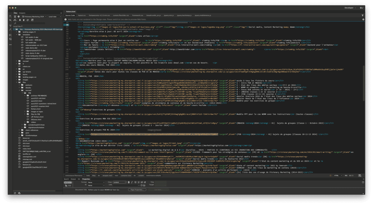Open the Developer workspace dropdown
This screenshot has height=205, width=373.
pos(351,8)
